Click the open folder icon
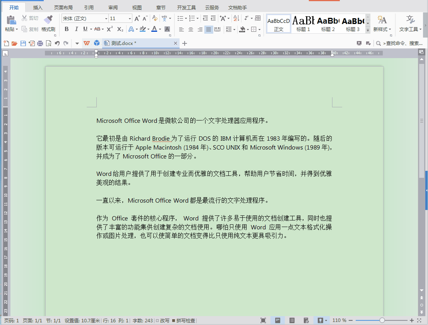 point(14,43)
